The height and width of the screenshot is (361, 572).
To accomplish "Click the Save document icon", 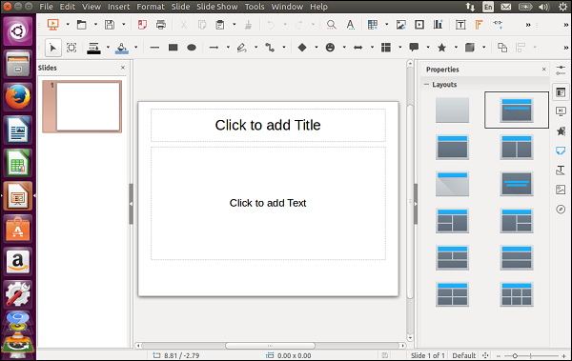I will click(110, 25).
